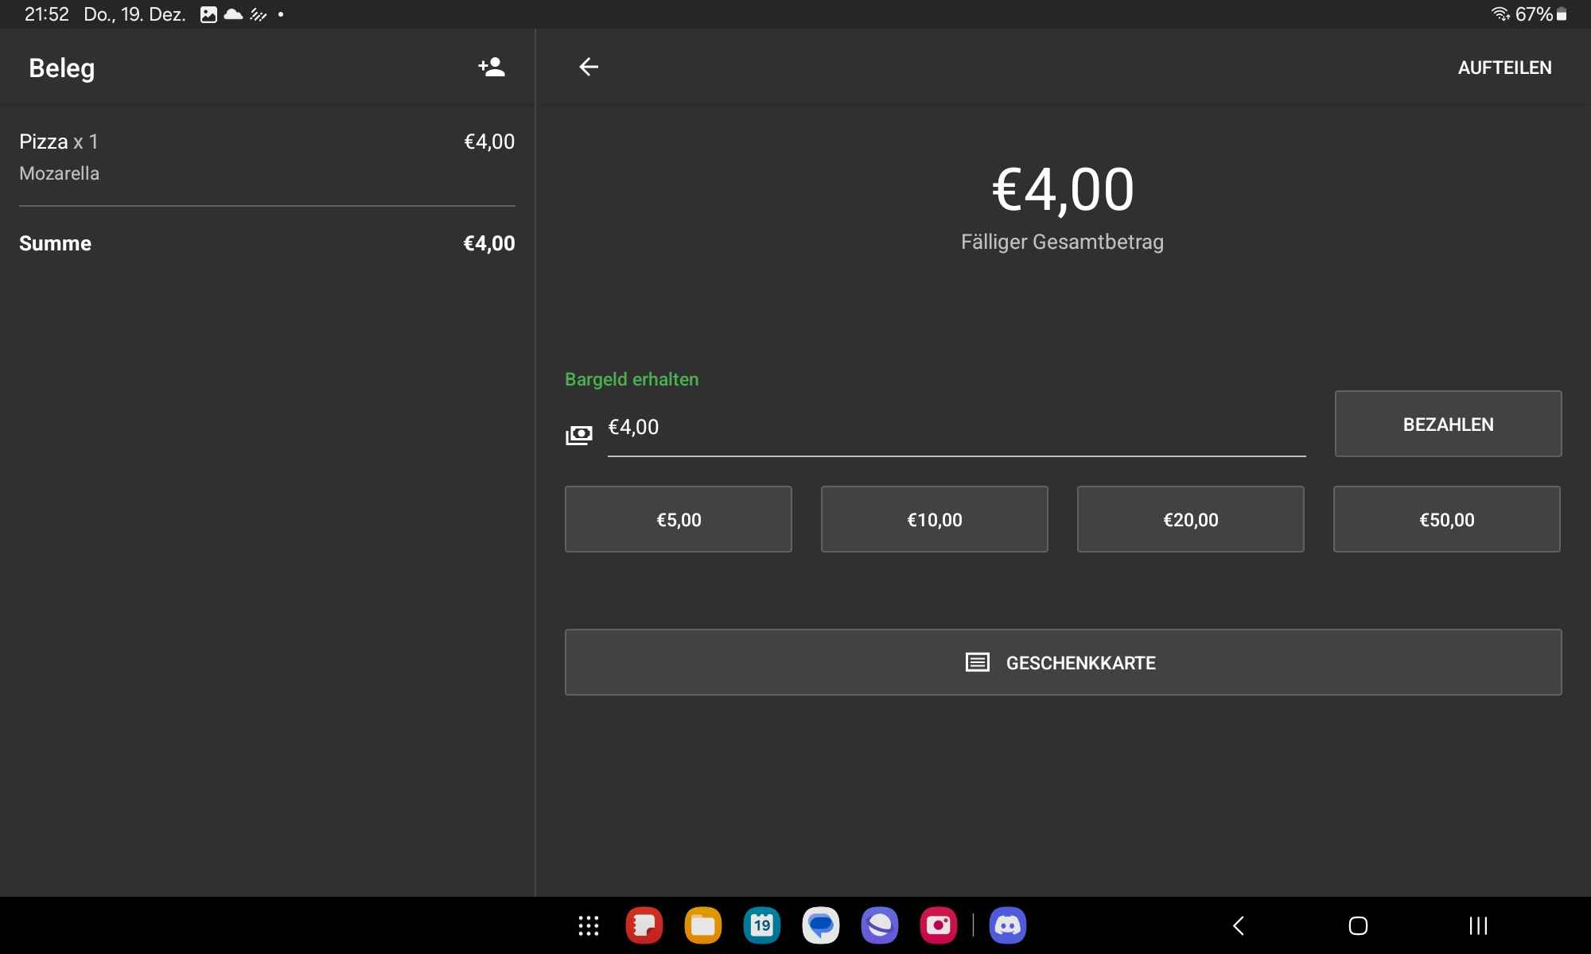Choose the €5,00 quick amount
1591x954 pixels.
pos(678,519)
